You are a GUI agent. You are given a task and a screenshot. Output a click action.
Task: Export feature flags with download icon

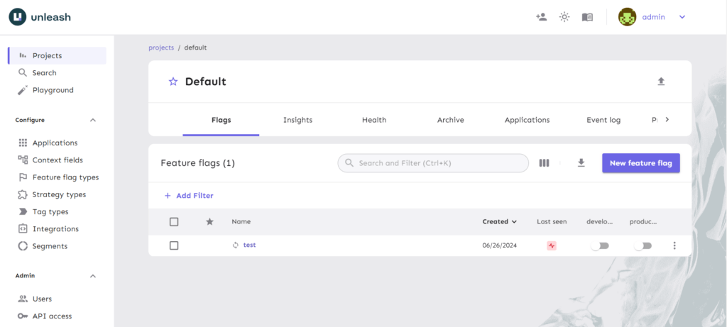click(x=581, y=163)
